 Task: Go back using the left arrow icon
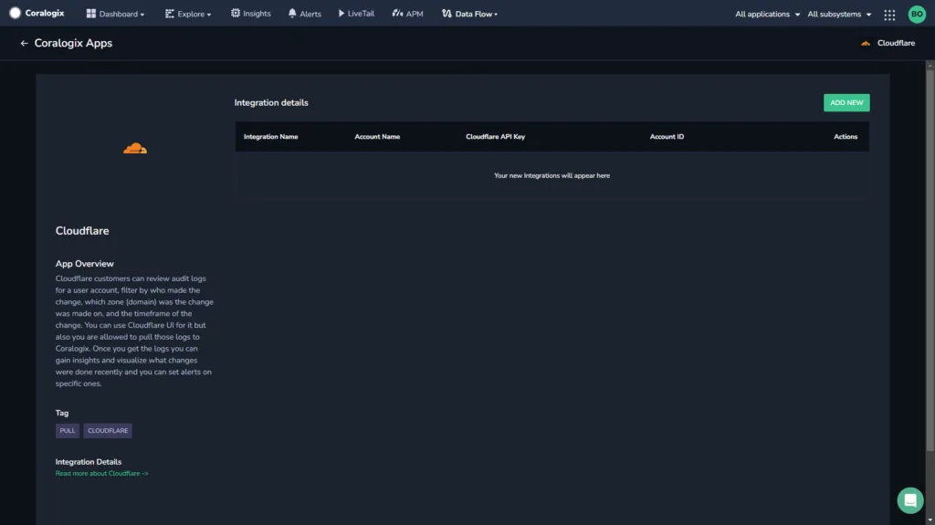coord(24,43)
